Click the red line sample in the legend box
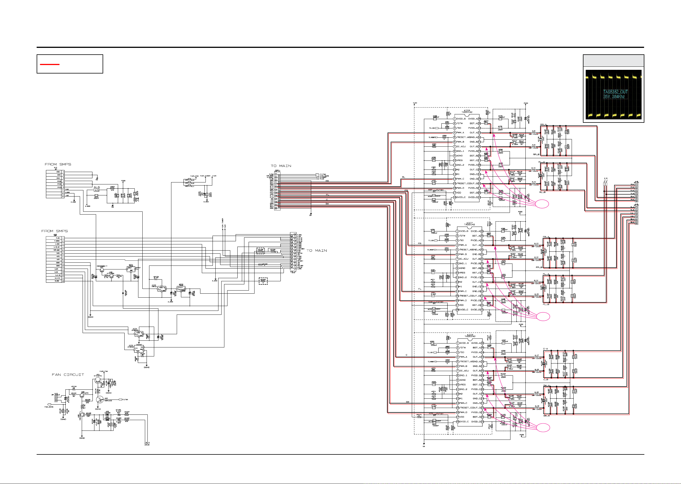This screenshot has width=681, height=484. click(50, 64)
